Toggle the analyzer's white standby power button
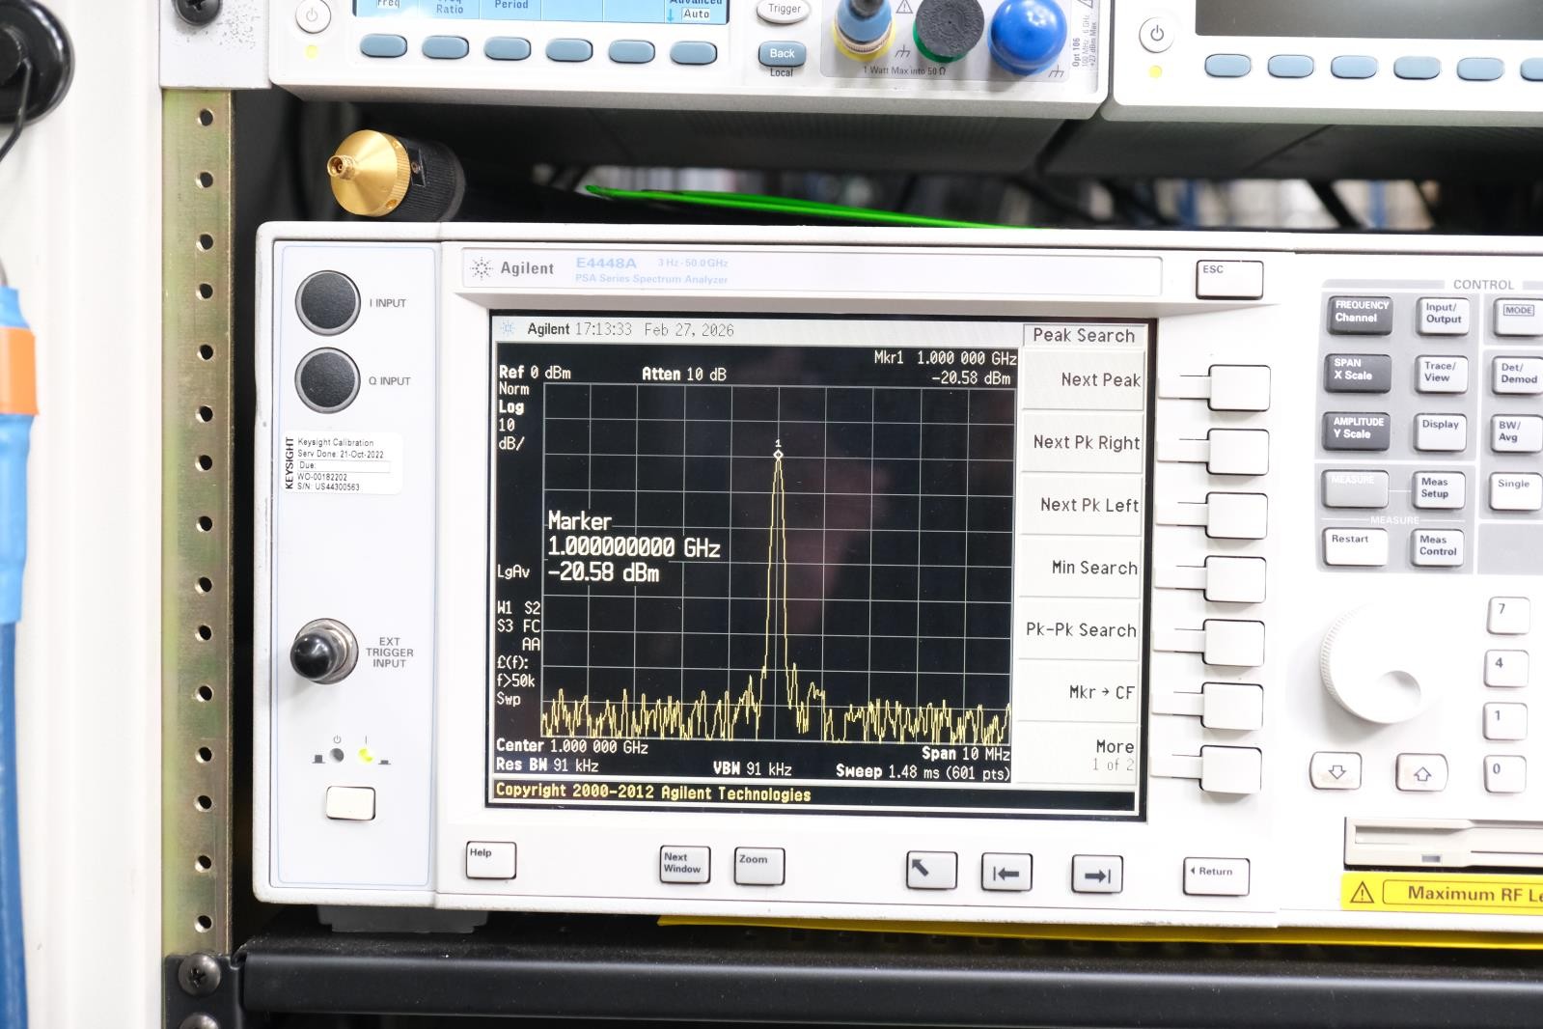This screenshot has height=1029, width=1543. [x=350, y=802]
